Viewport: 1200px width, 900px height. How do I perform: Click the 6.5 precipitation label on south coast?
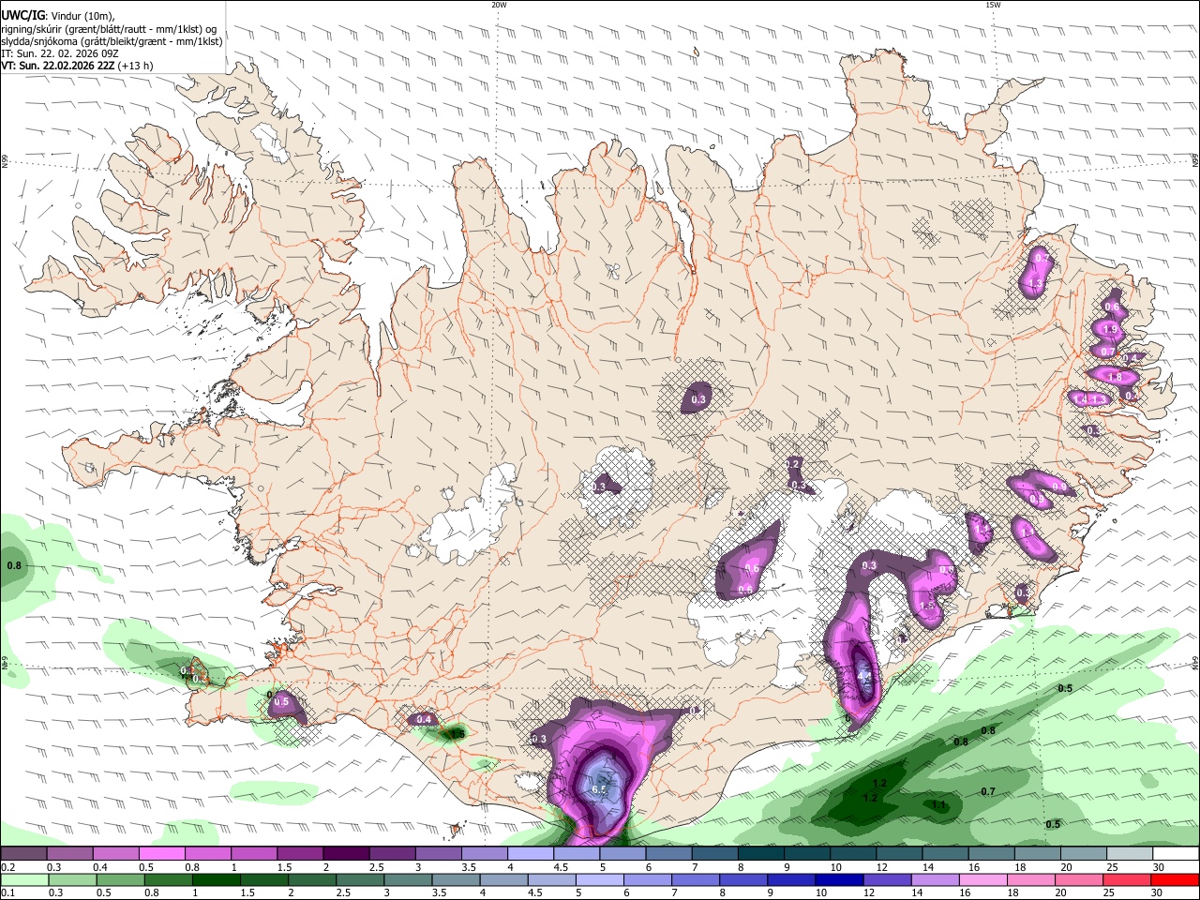click(600, 790)
